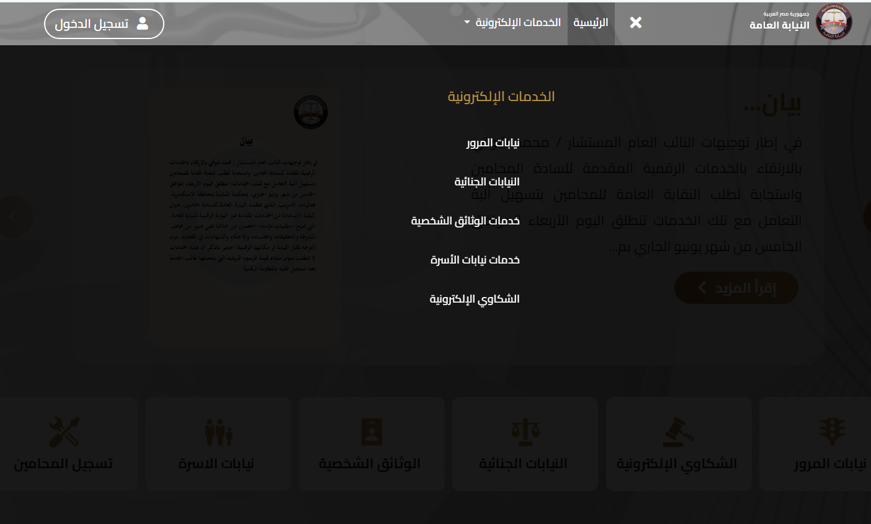Select نيابات المرور from the services menu
The image size is (871, 524).
(x=493, y=143)
